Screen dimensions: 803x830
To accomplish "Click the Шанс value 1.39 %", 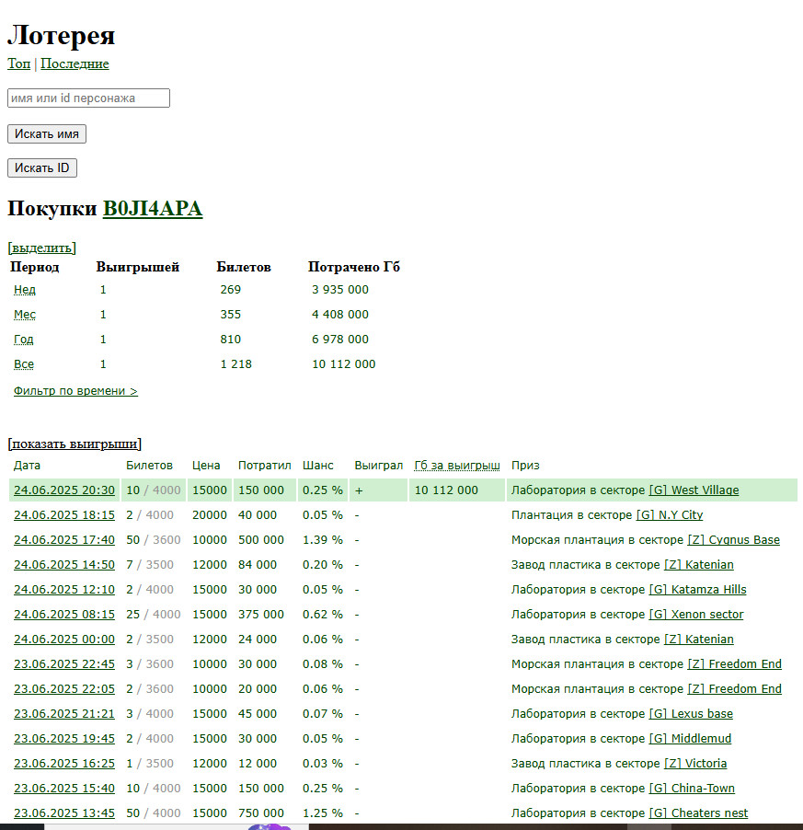I will [x=323, y=540].
